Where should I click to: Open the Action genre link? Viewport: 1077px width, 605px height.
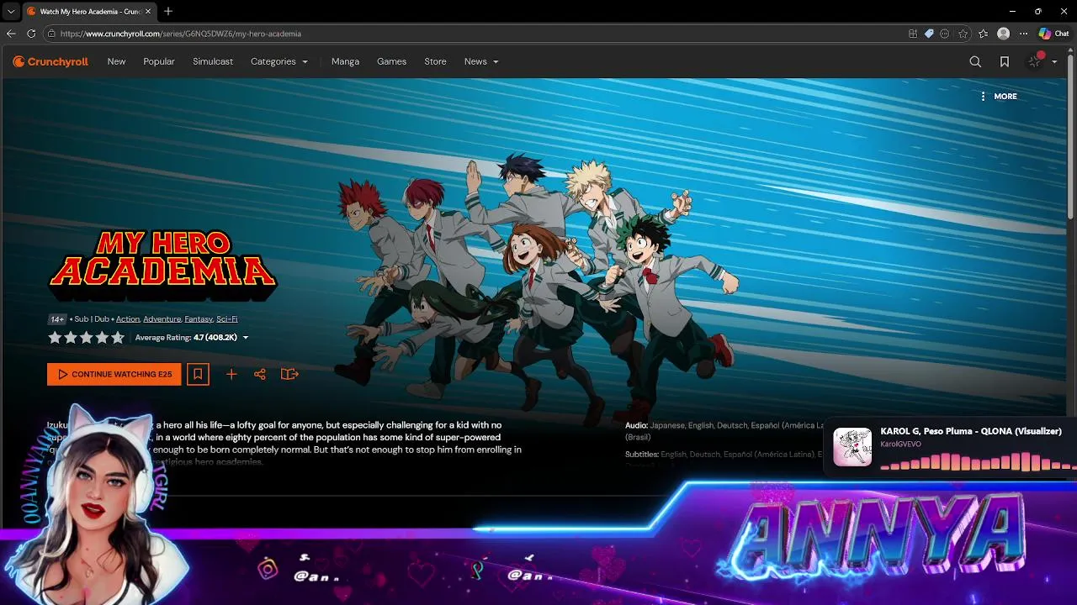pyautogui.click(x=128, y=319)
